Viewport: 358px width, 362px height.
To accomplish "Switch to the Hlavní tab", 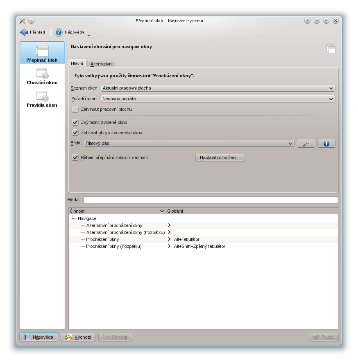I will click(x=77, y=63).
